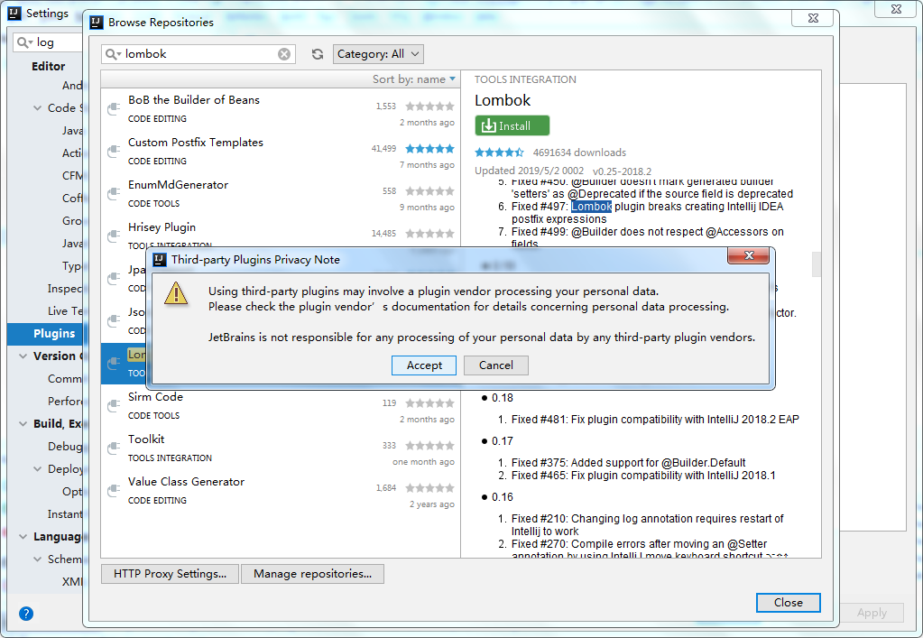Select Value Class Generator plugin
The width and height of the screenshot is (923, 638).
click(281, 491)
